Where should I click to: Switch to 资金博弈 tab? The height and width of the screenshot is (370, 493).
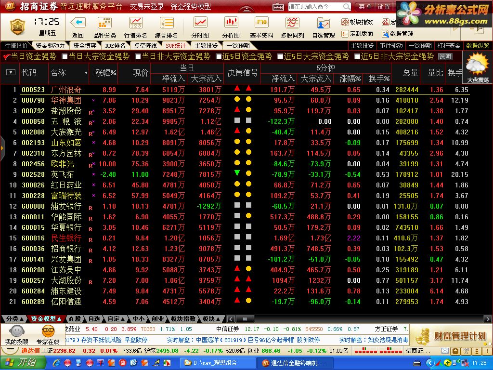85,46
